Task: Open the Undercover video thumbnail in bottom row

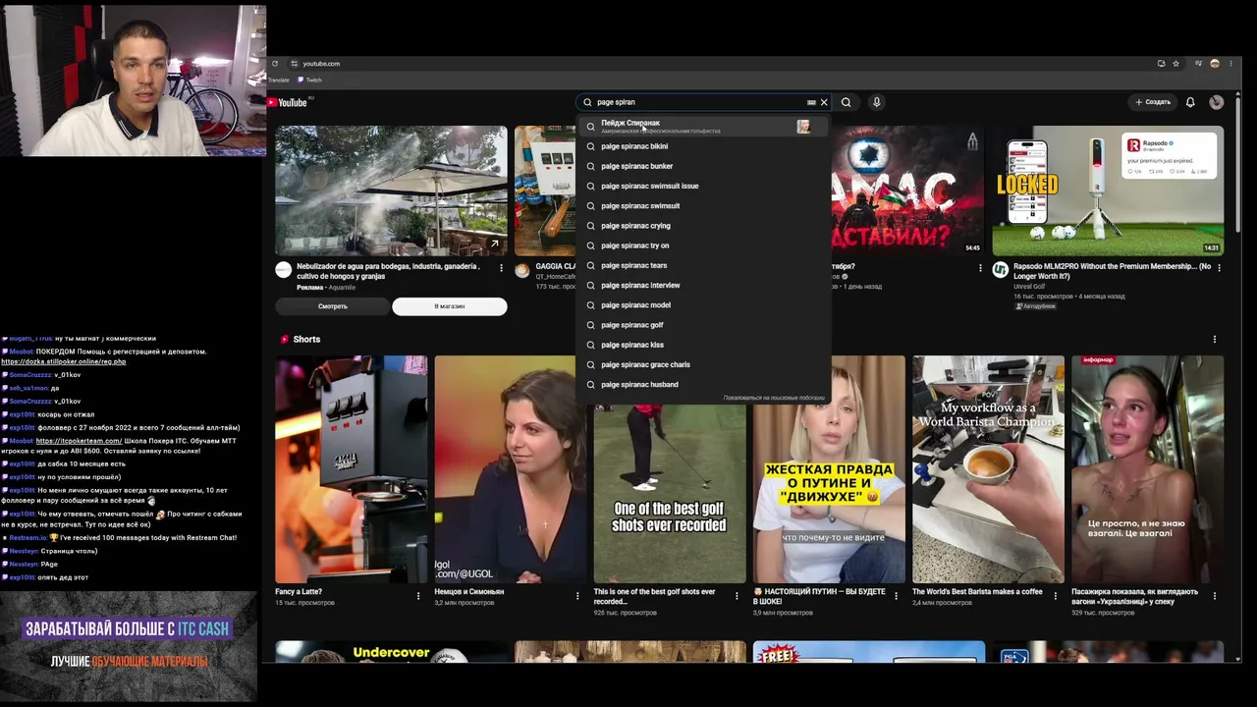Action: 391,652
